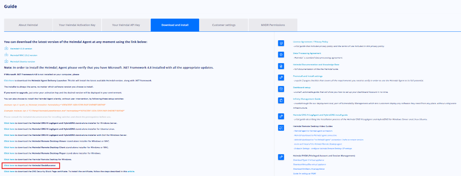Open the Your Heimdal API Key tab
The height and width of the screenshot is (176, 461).
[126, 25]
